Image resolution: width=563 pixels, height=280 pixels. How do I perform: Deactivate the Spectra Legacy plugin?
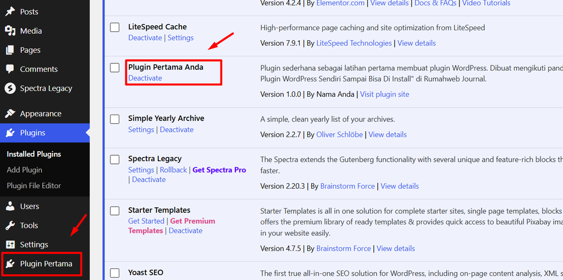tap(149, 179)
